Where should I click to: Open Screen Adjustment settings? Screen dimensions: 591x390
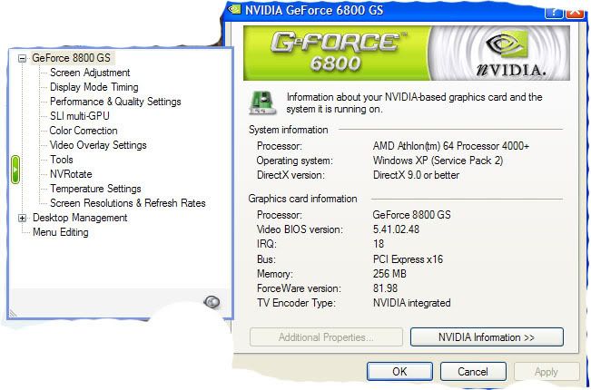90,73
